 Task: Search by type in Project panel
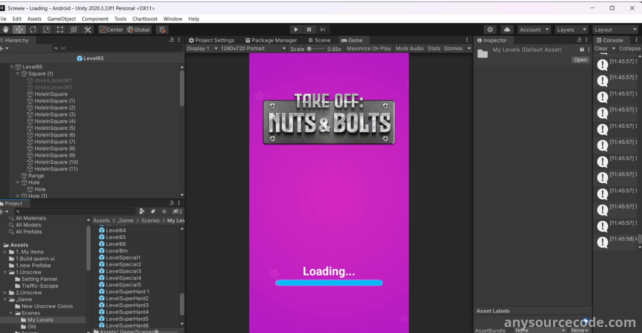click(x=142, y=211)
